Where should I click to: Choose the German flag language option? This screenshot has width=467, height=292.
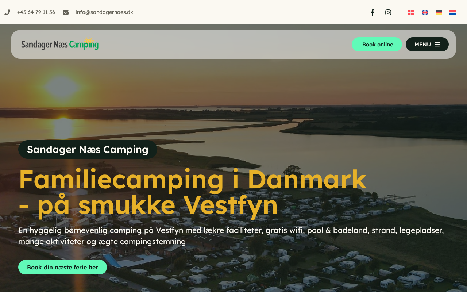click(x=439, y=12)
